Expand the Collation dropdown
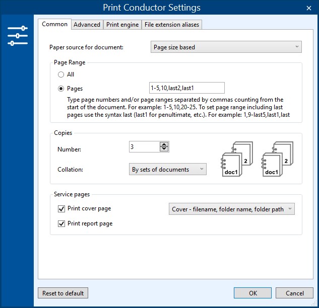Screen dimensions: 319x308 tap(167, 170)
